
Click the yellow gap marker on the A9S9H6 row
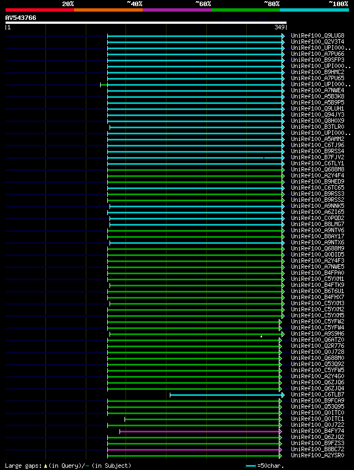pos(262,336)
